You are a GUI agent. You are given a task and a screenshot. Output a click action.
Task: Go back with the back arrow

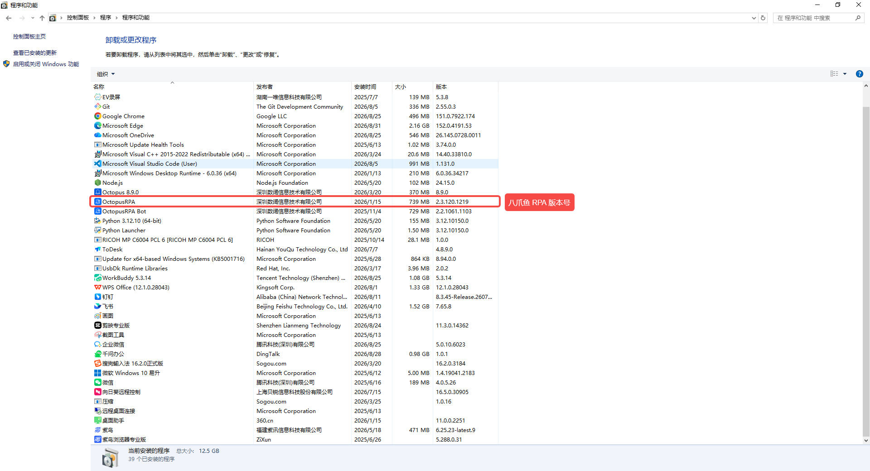[x=9, y=18]
